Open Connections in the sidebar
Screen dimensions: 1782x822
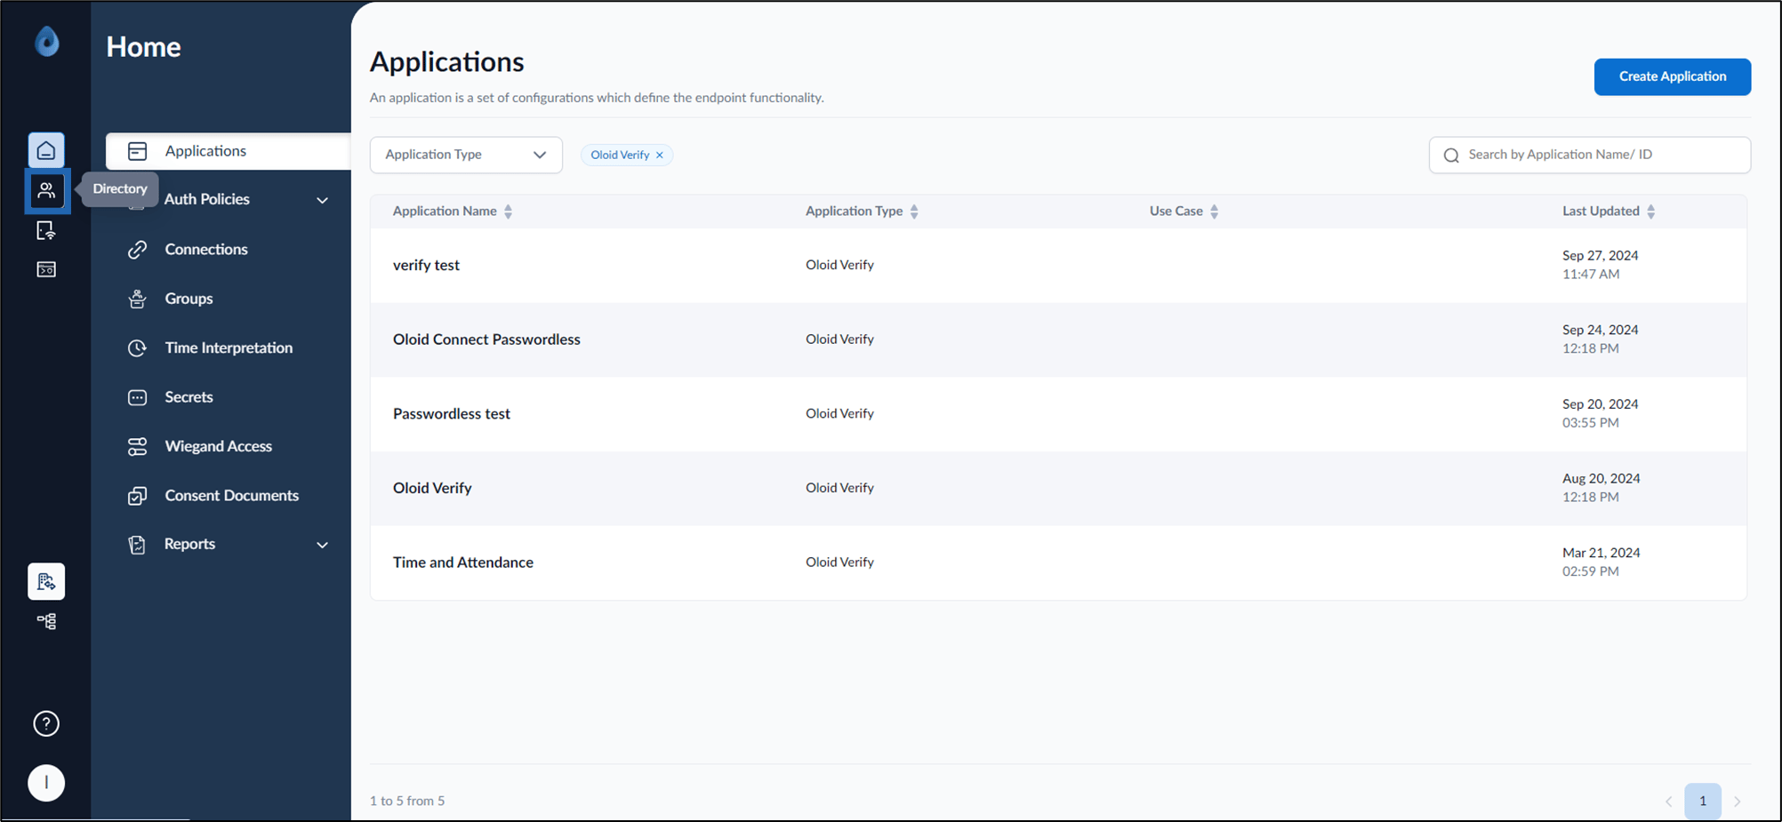tap(205, 249)
